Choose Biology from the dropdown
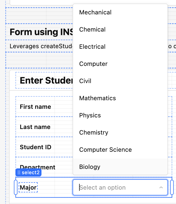 pos(120,167)
